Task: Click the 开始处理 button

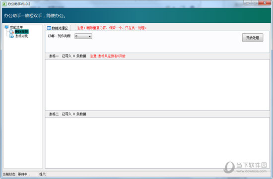Action: 253,38
